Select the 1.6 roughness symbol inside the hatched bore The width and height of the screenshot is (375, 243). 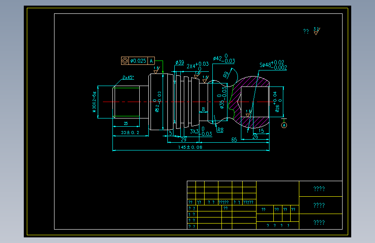[248, 113]
